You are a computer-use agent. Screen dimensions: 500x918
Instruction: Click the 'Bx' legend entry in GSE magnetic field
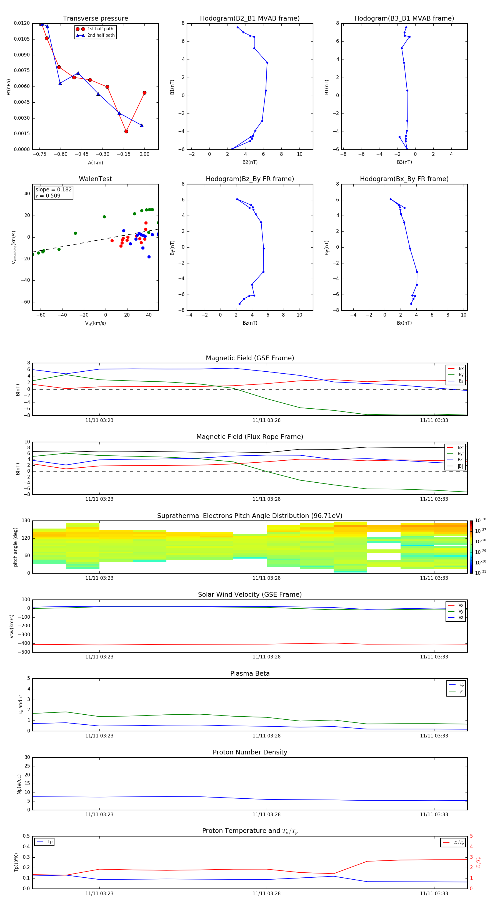pyautogui.click(x=456, y=369)
